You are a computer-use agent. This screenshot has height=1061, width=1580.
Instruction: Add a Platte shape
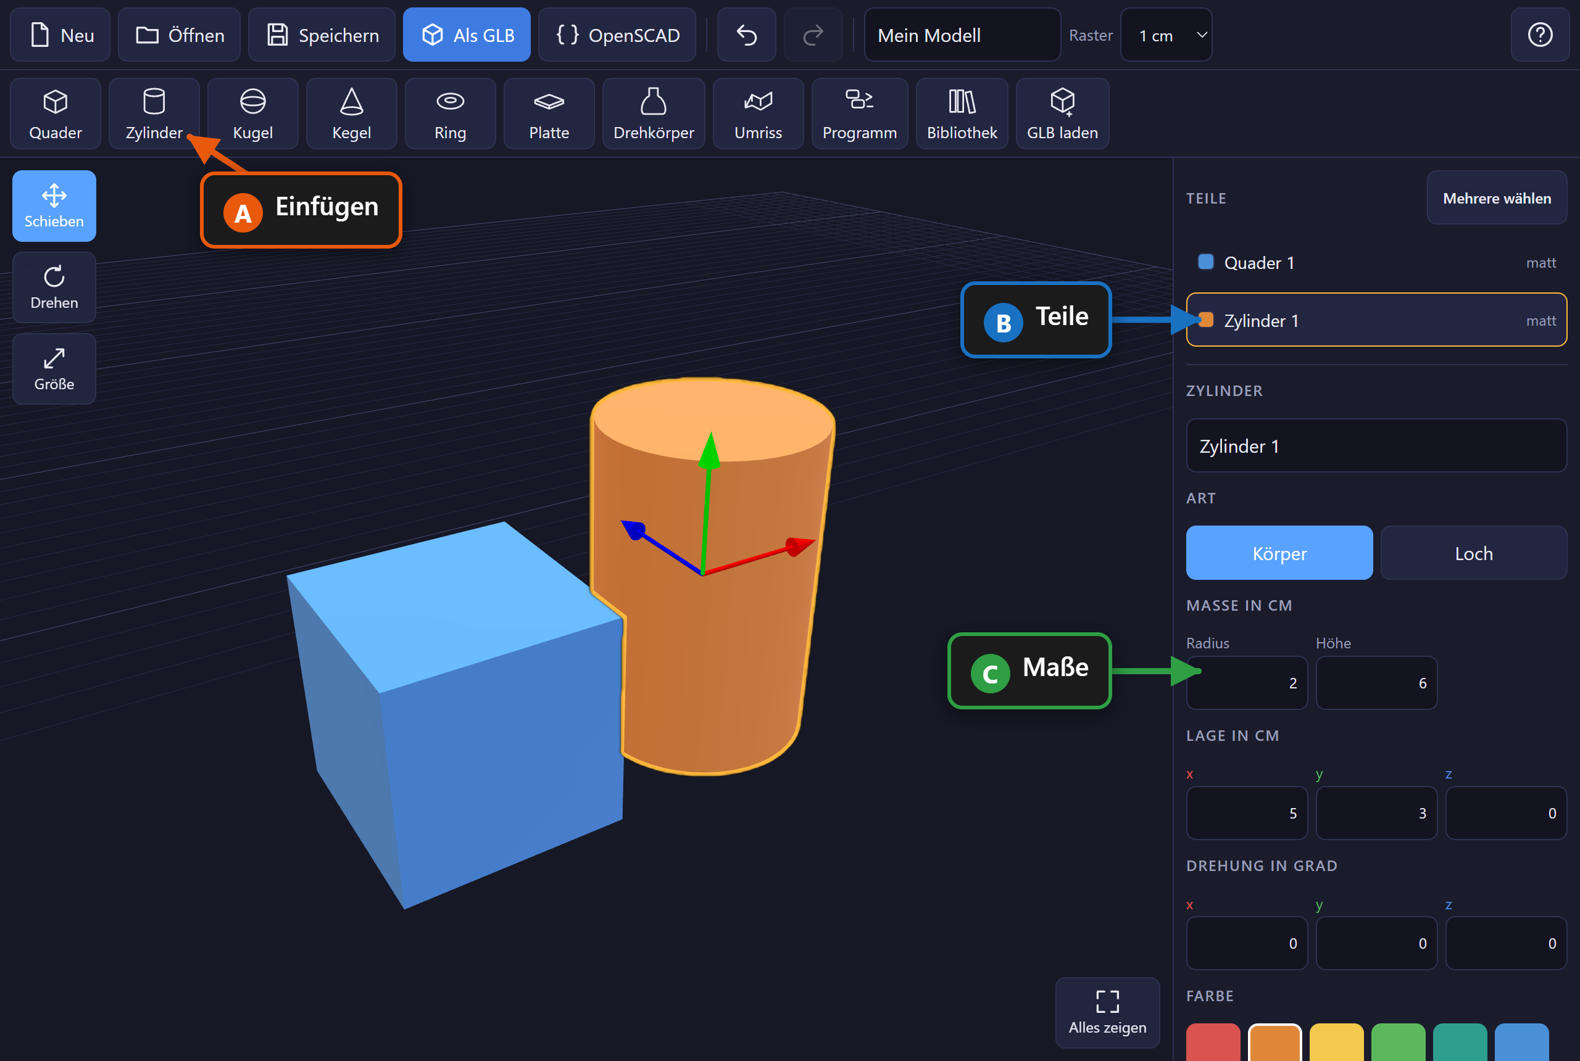[549, 114]
